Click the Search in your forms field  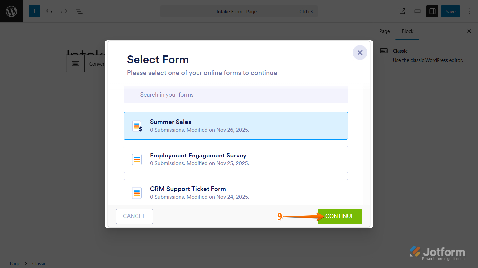pyautogui.click(x=236, y=94)
